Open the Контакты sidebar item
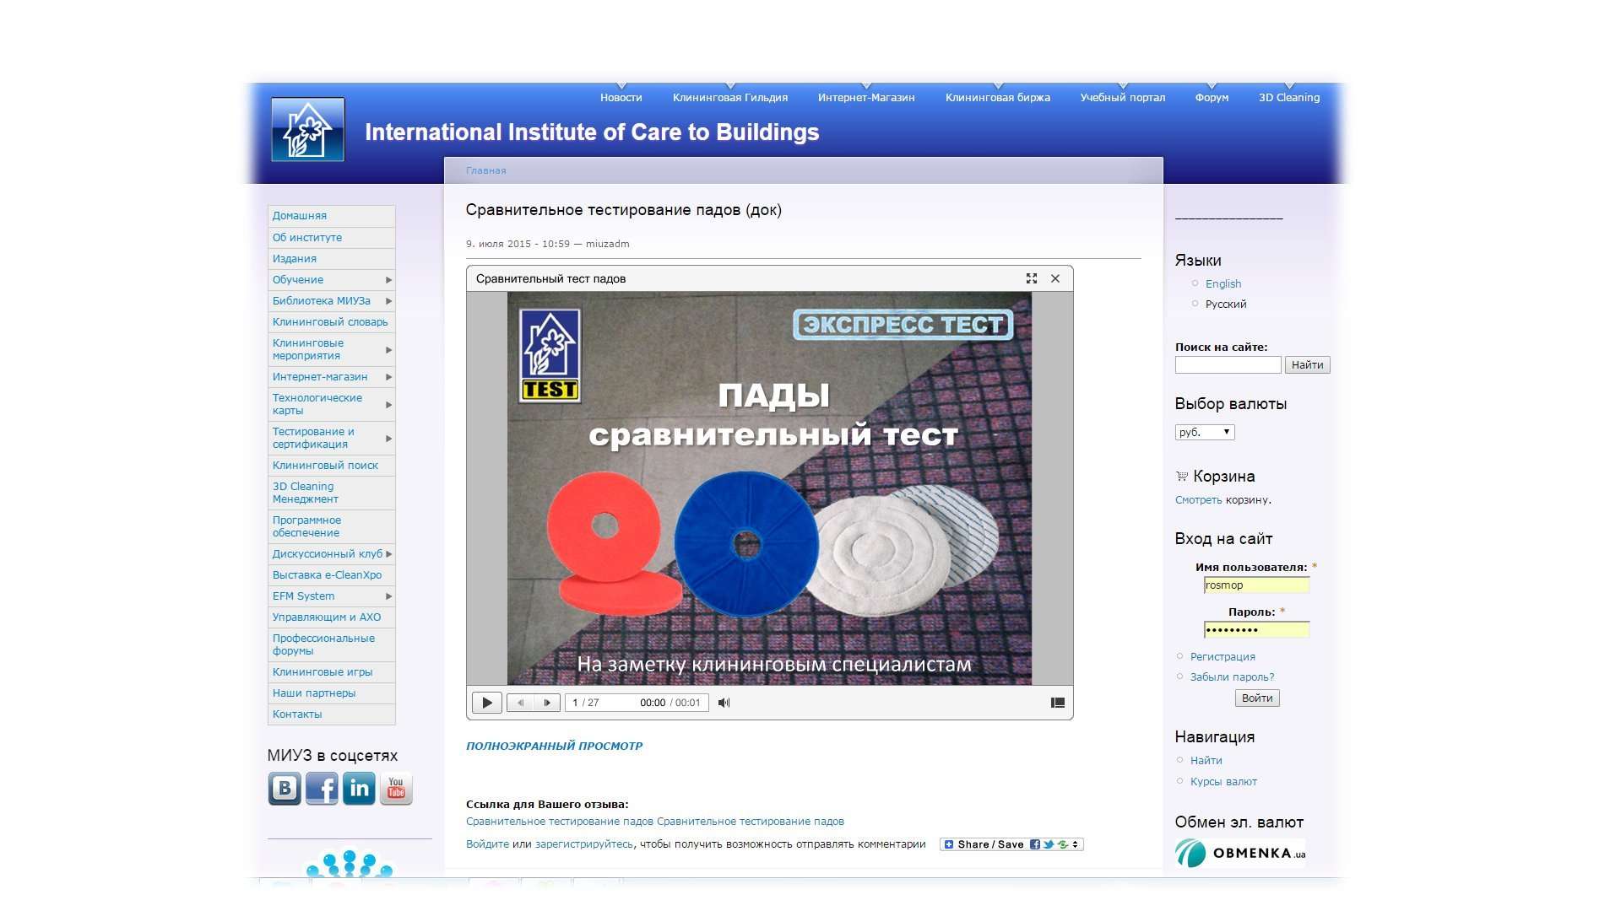Viewport: 1621px width, 911px height. (331, 714)
